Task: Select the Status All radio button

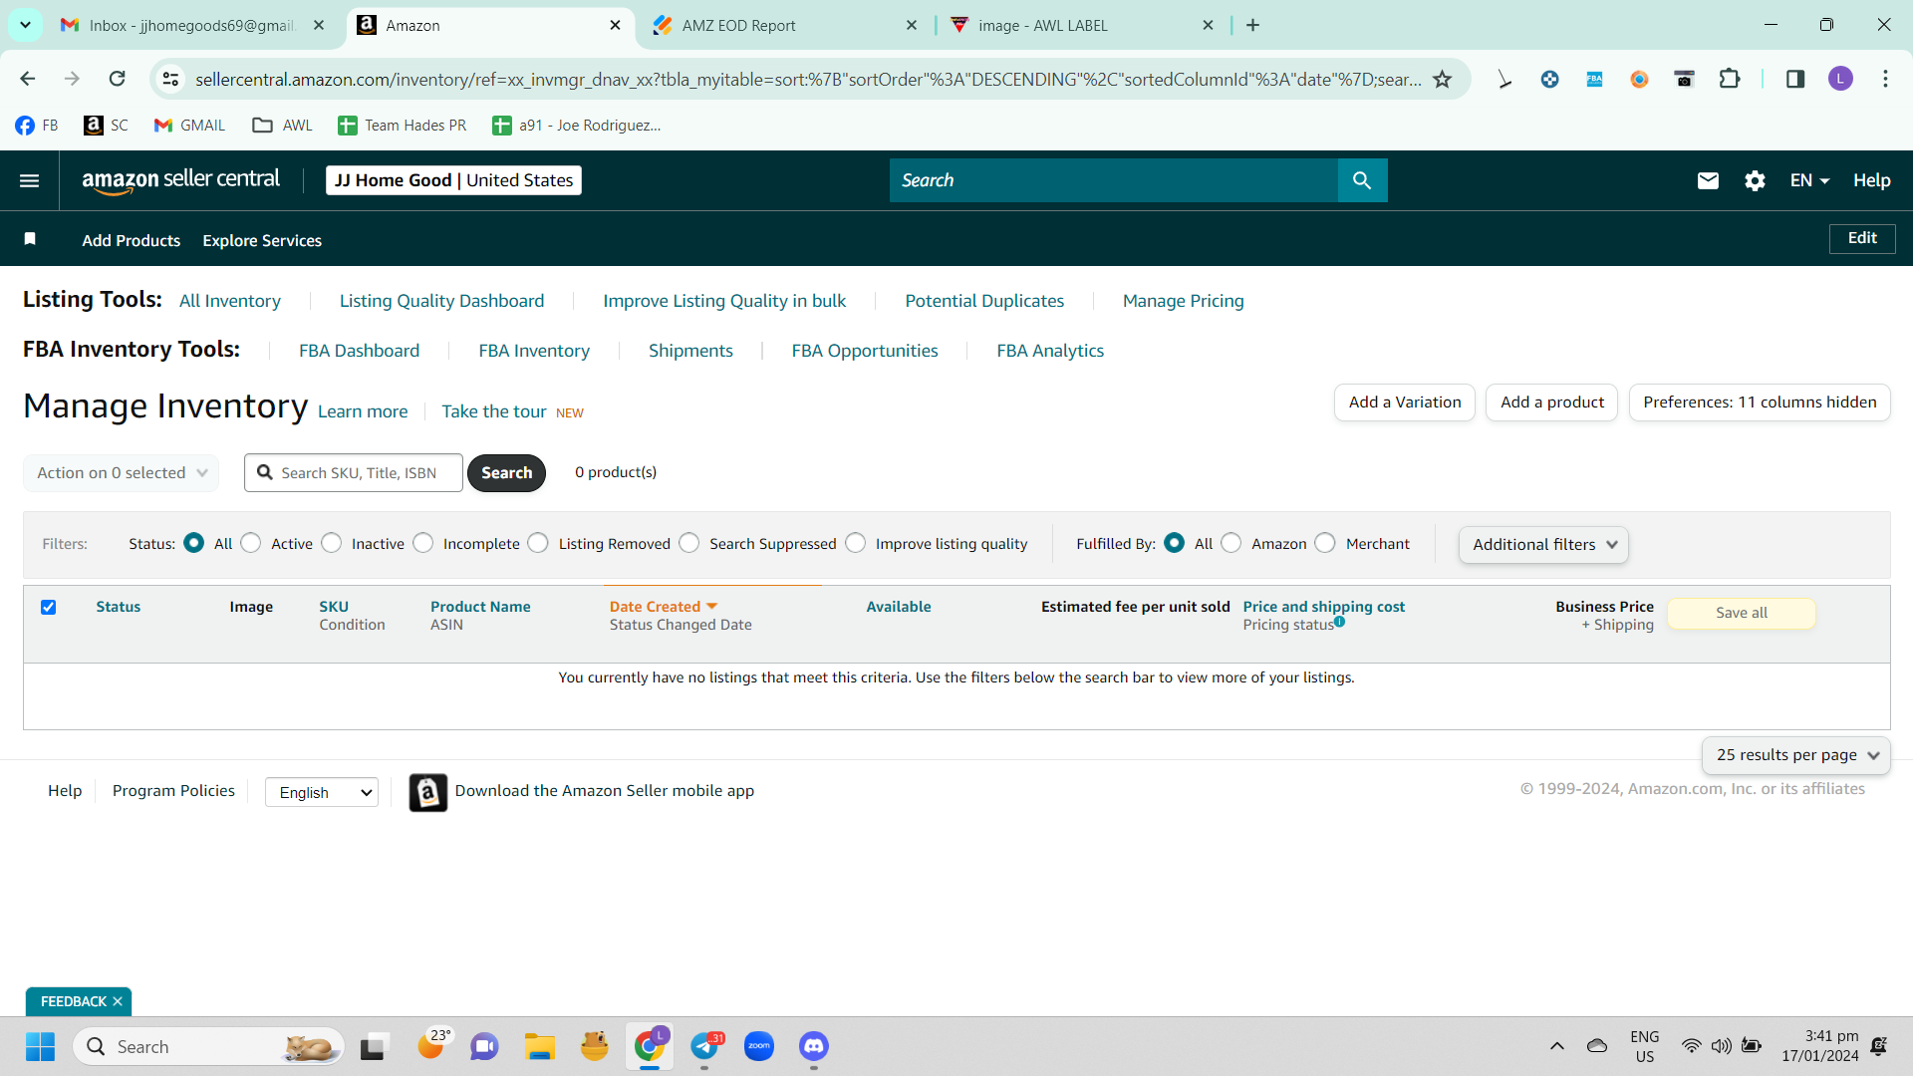Action: pos(194,543)
